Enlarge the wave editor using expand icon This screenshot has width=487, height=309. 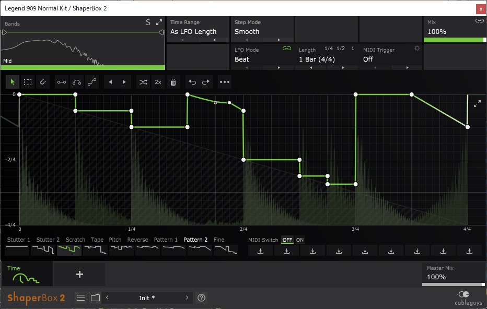tap(478, 104)
